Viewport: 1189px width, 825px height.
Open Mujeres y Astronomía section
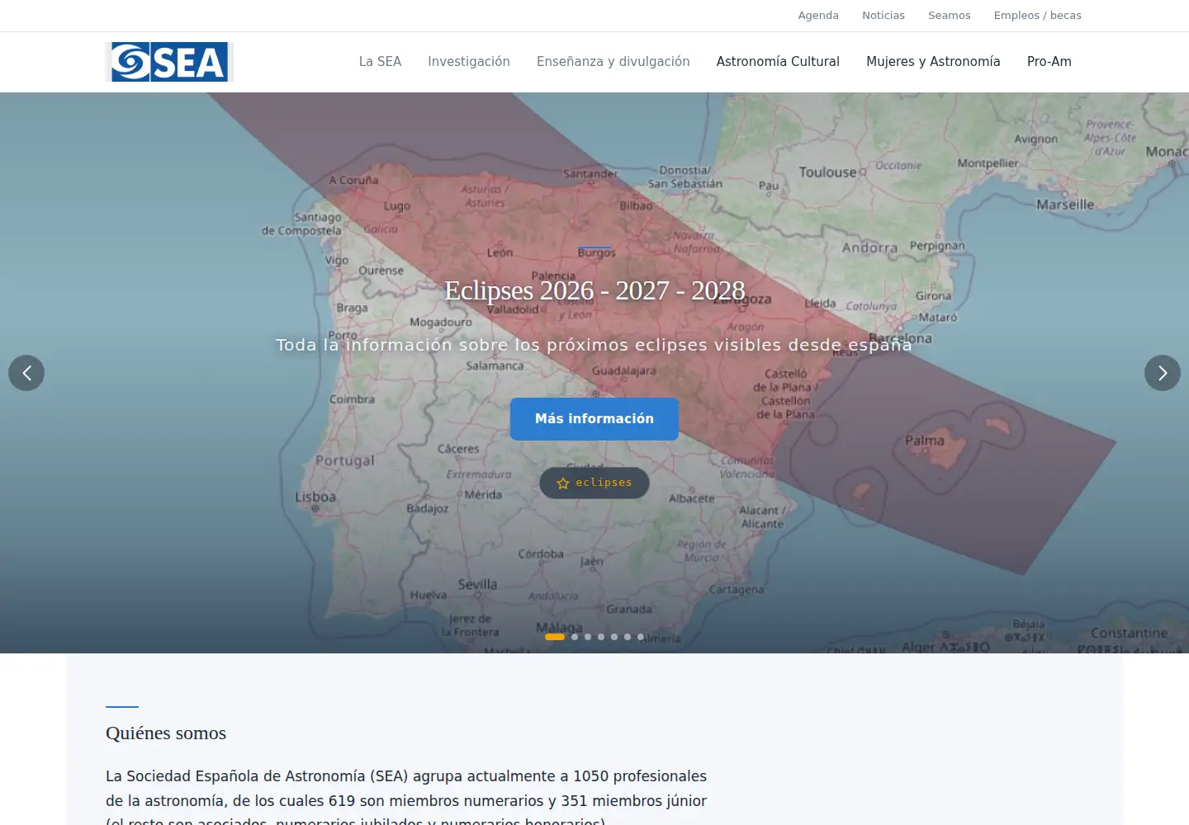click(933, 62)
